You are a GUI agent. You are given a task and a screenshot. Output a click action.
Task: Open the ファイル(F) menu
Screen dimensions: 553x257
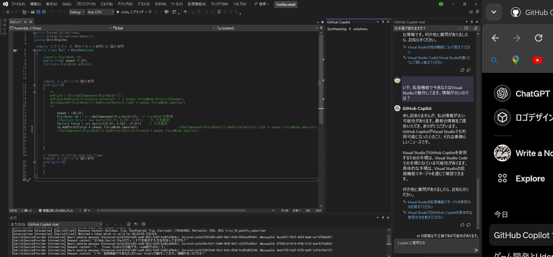point(18,4)
